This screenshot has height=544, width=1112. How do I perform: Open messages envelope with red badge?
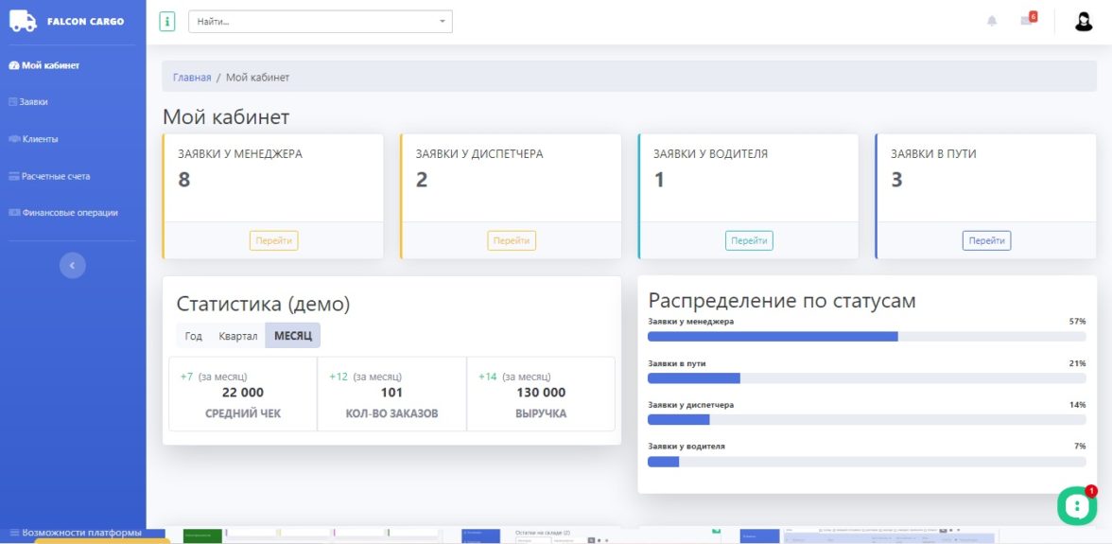pos(1027,20)
